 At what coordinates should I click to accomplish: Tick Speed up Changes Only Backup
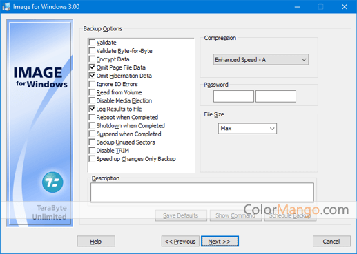pos(92,159)
